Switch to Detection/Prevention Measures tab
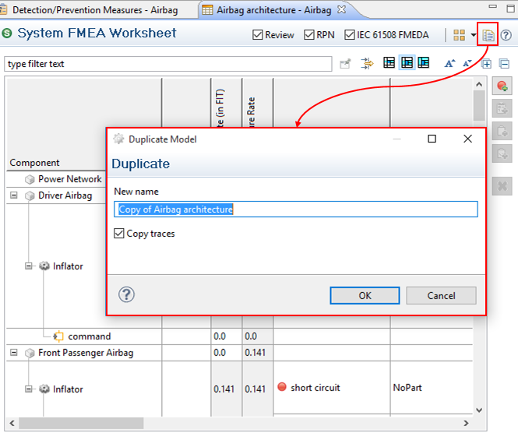Viewport: 518px width, 433px height. point(93,9)
